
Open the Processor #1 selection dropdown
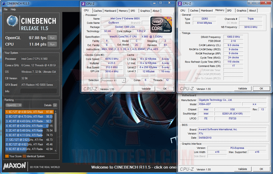[x=113, y=80]
